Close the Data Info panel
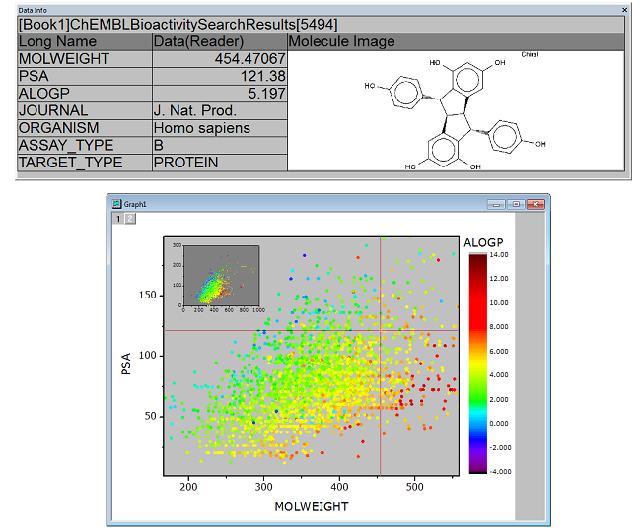Image resolution: width=641 pixels, height=530 pixels. (624, 9)
